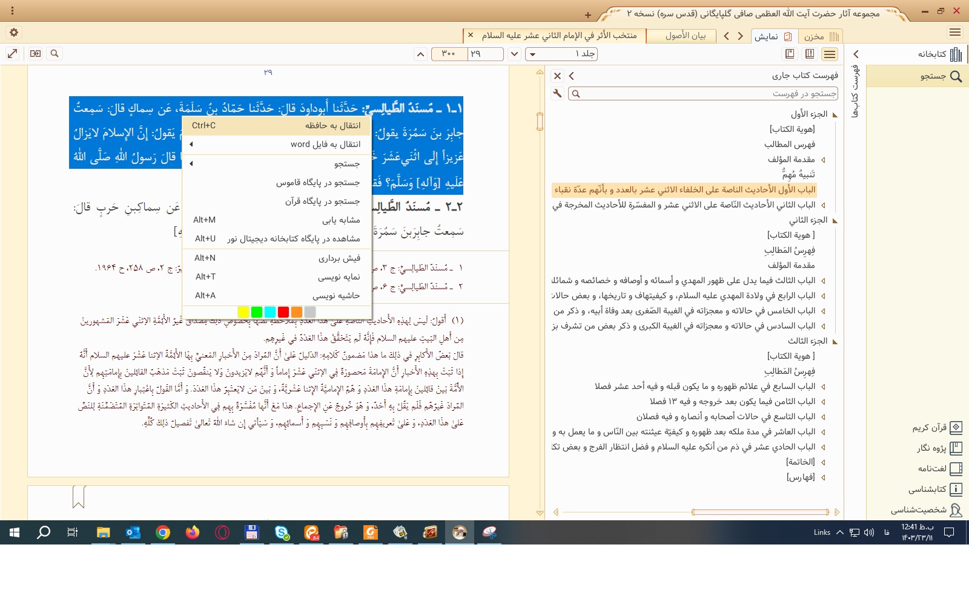Open قرآن کریم from the sidebar

pyautogui.click(x=955, y=428)
